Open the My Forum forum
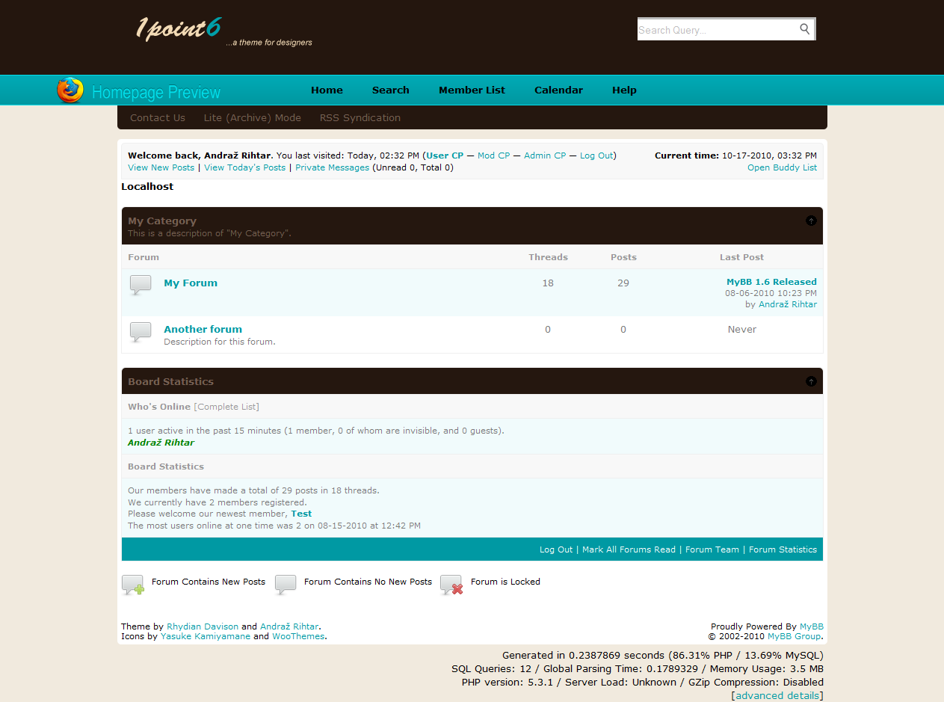 (191, 283)
